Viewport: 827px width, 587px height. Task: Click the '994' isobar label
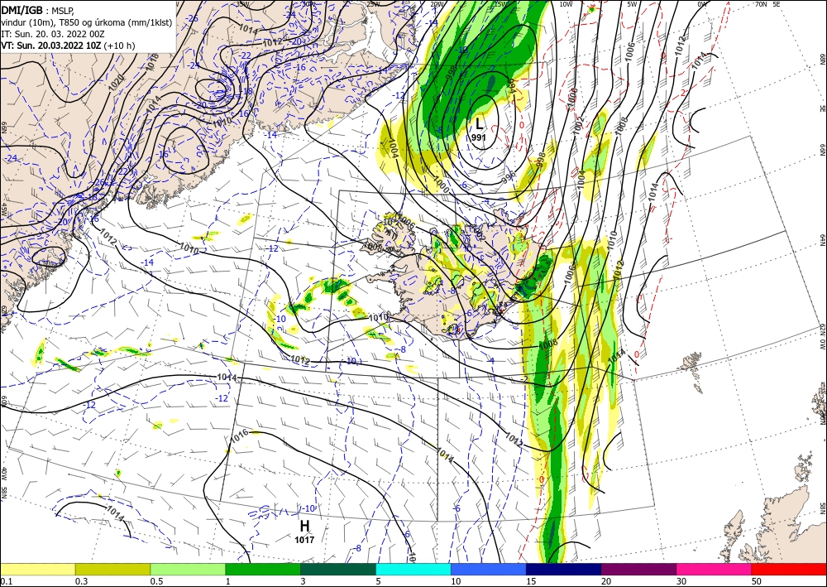tap(512, 85)
